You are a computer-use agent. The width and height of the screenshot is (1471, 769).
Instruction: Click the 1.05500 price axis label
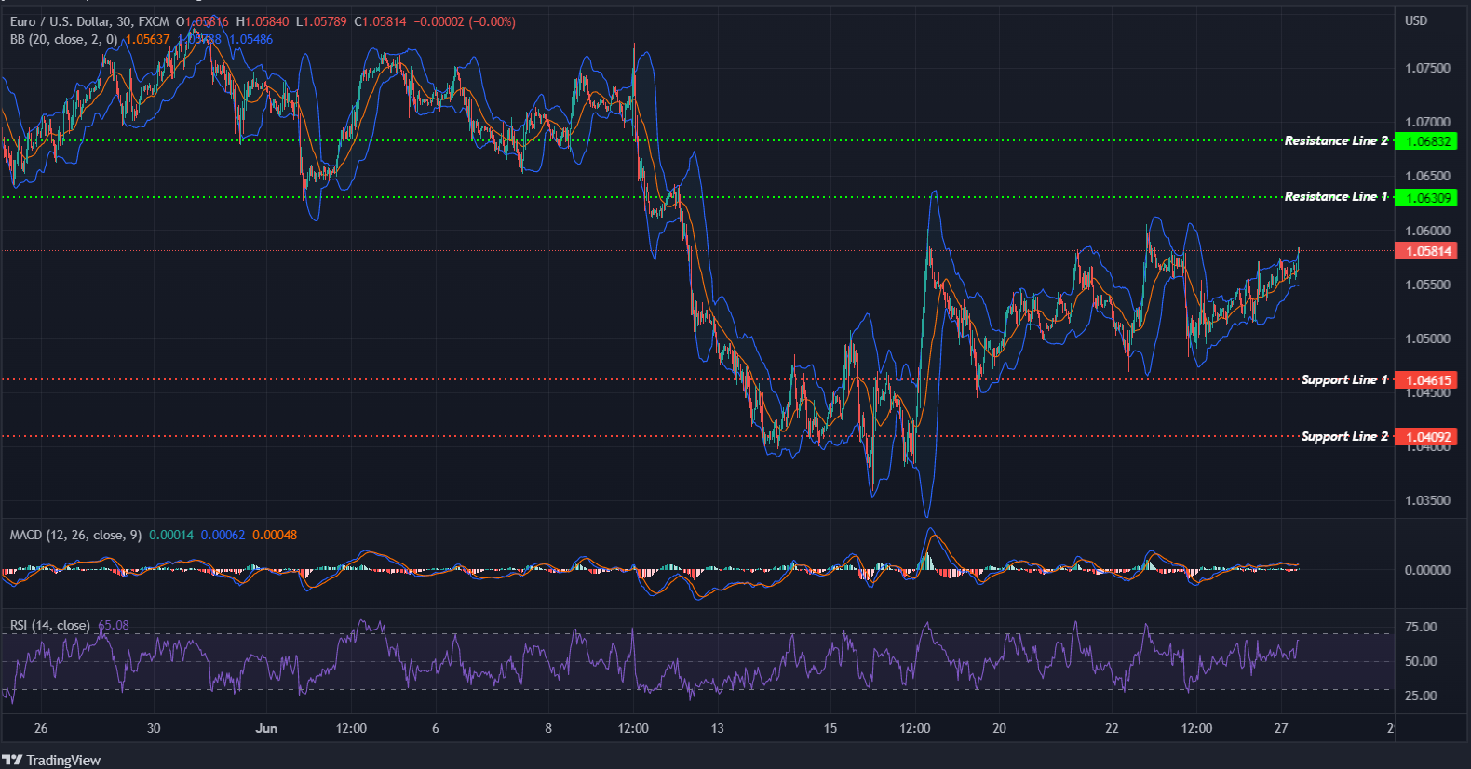(1427, 285)
